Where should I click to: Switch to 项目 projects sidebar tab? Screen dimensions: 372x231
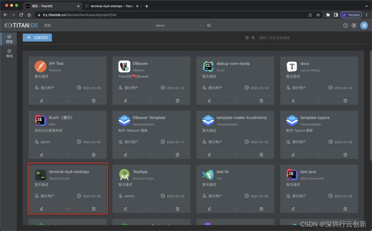(x=9, y=39)
